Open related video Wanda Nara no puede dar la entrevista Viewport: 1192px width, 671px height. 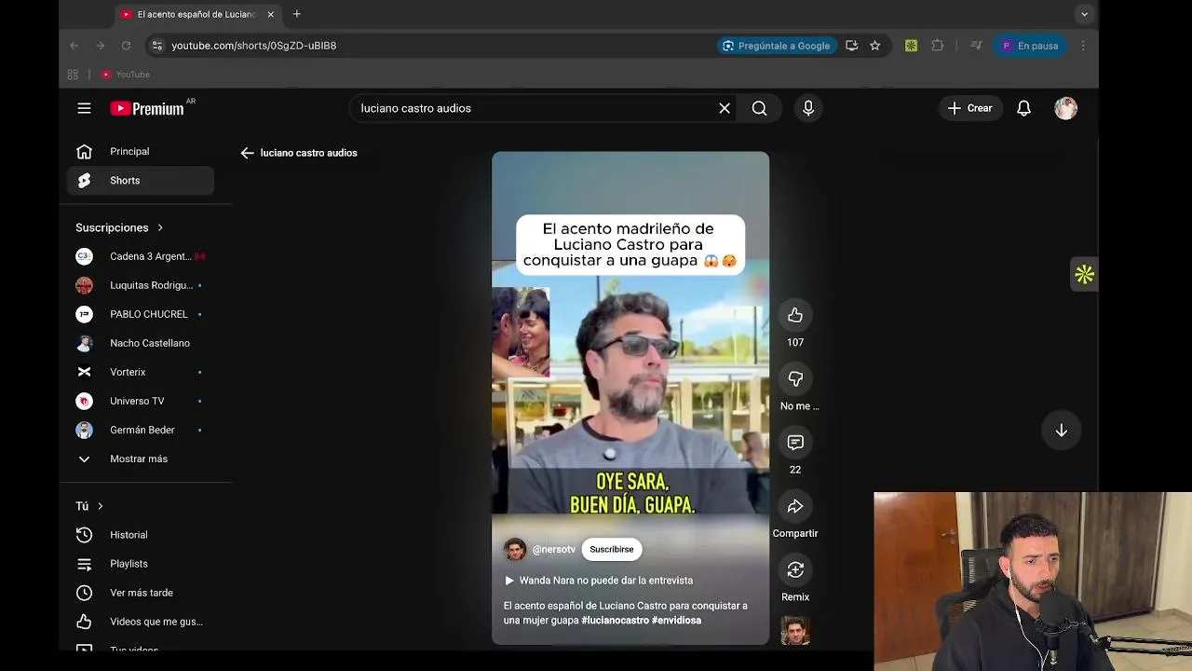click(x=598, y=580)
